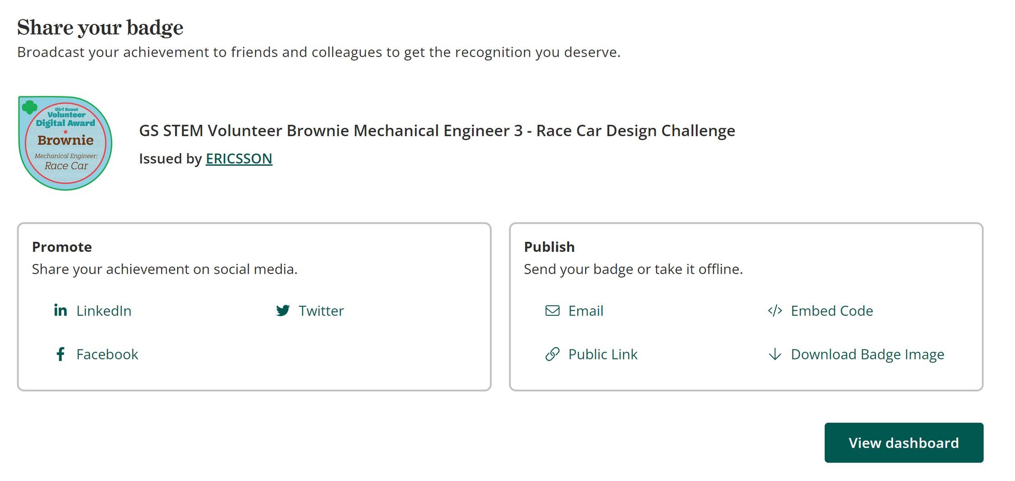Click the Publish section heading
This screenshot has height=481, width=1015.
click(549, 247)
